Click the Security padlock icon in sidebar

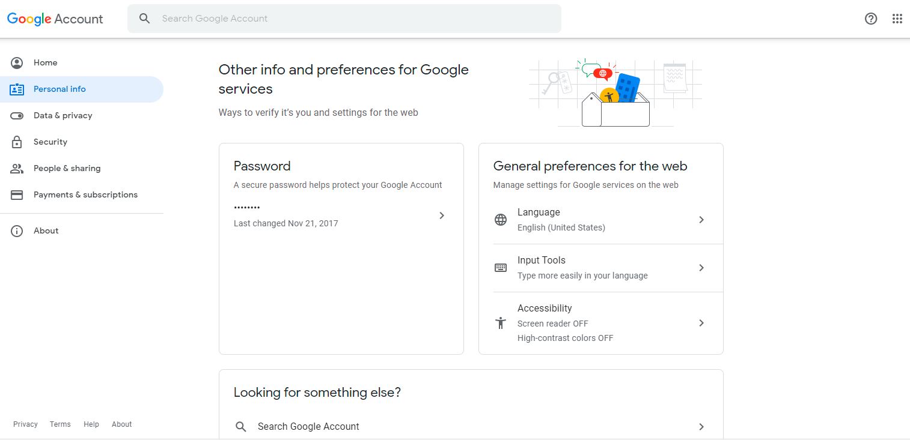click(17, 142)
